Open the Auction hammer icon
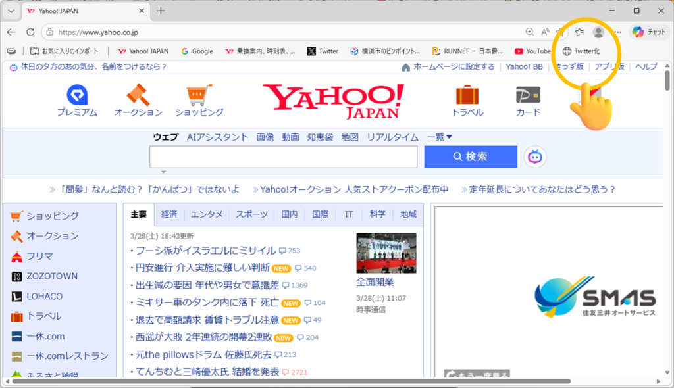The height and width of the screenshot is (388, 674). pos(138,95)
